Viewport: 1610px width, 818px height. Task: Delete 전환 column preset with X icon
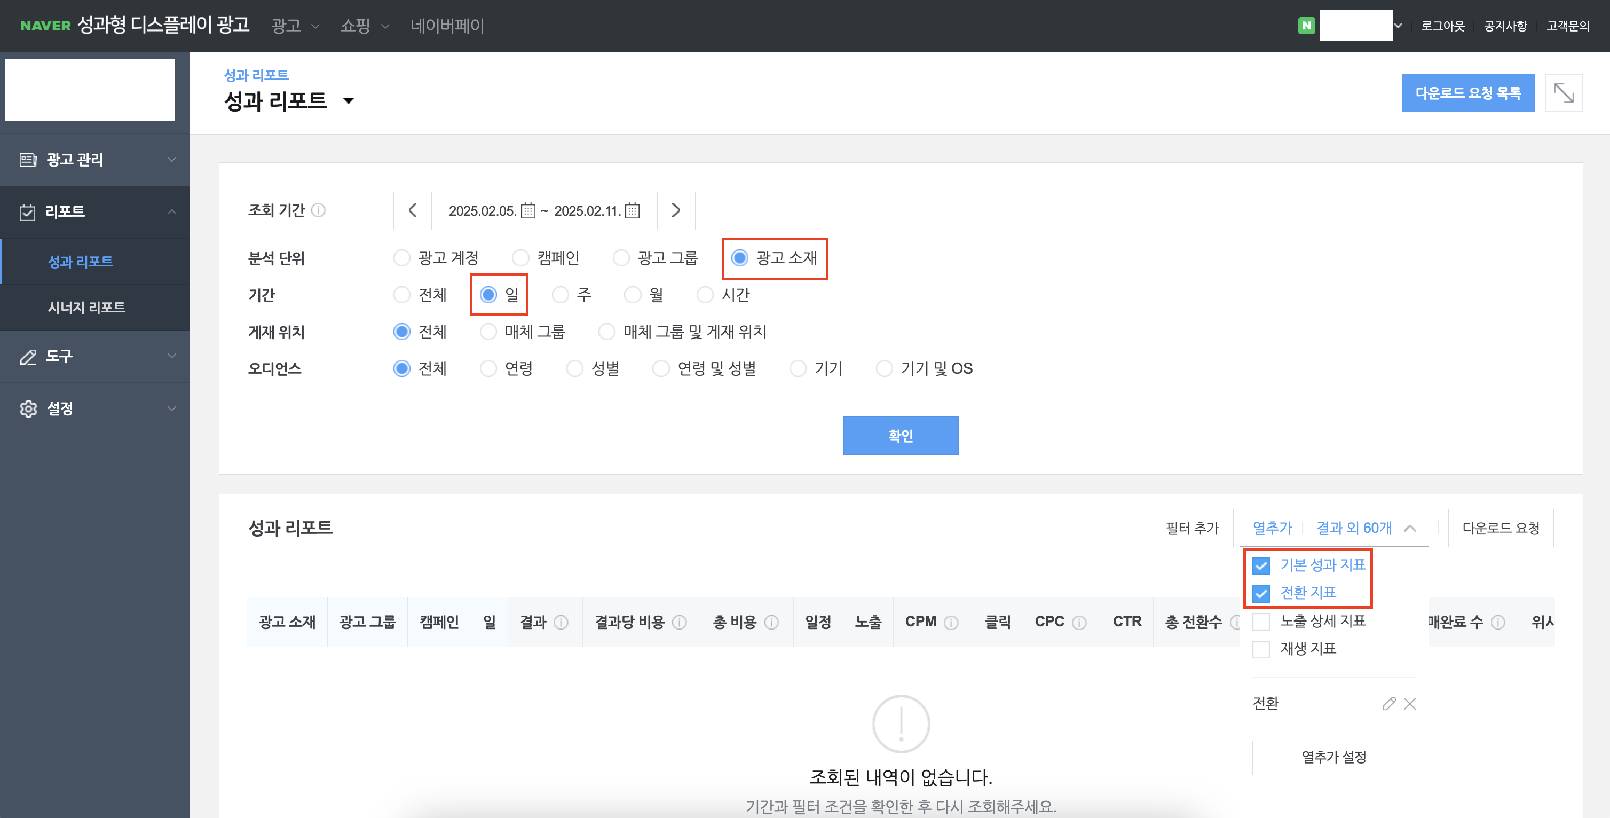[x=1410, y=704]
